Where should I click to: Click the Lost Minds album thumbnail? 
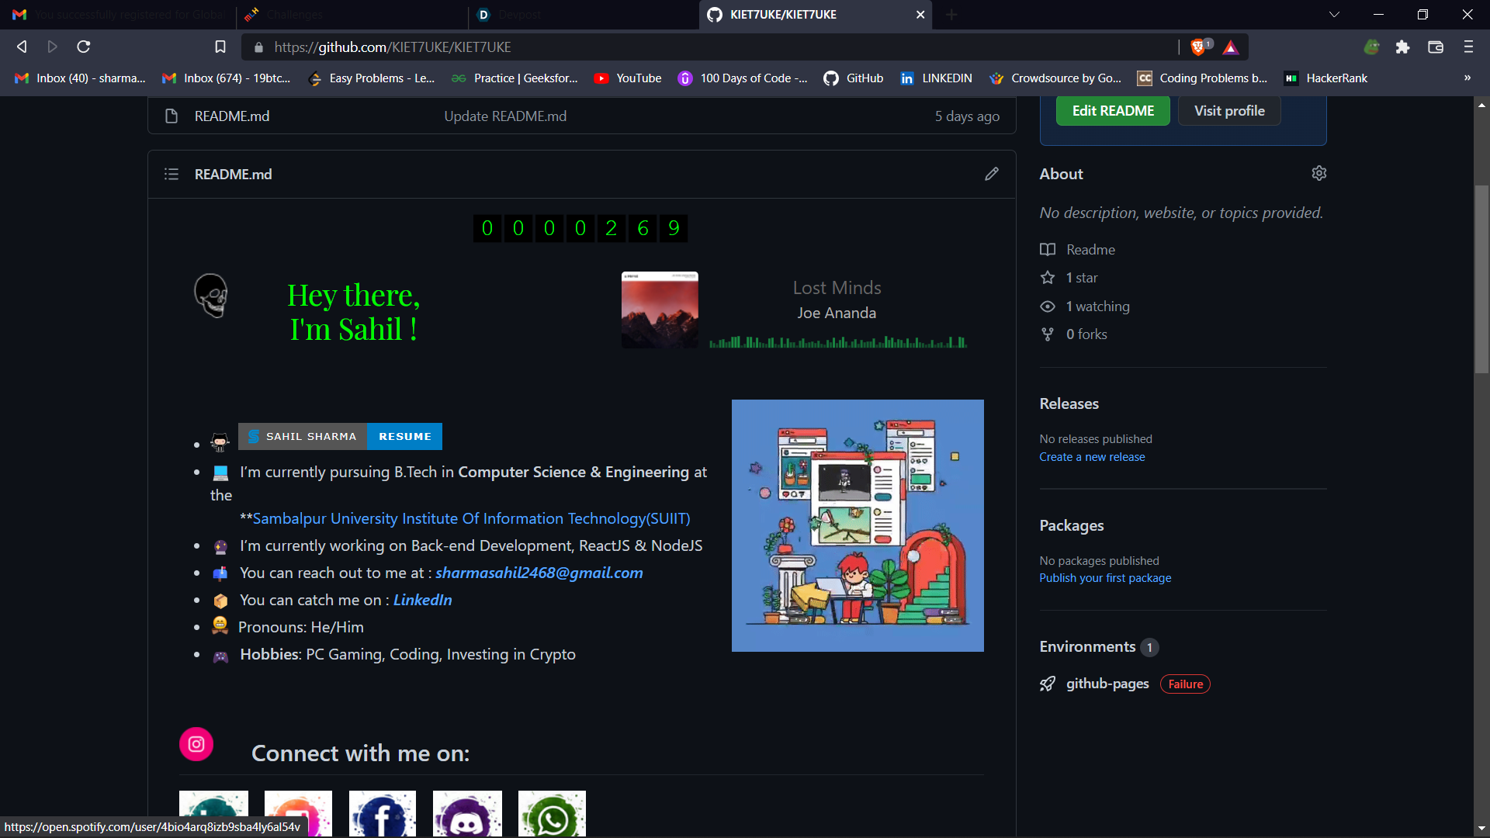point(660,310)
